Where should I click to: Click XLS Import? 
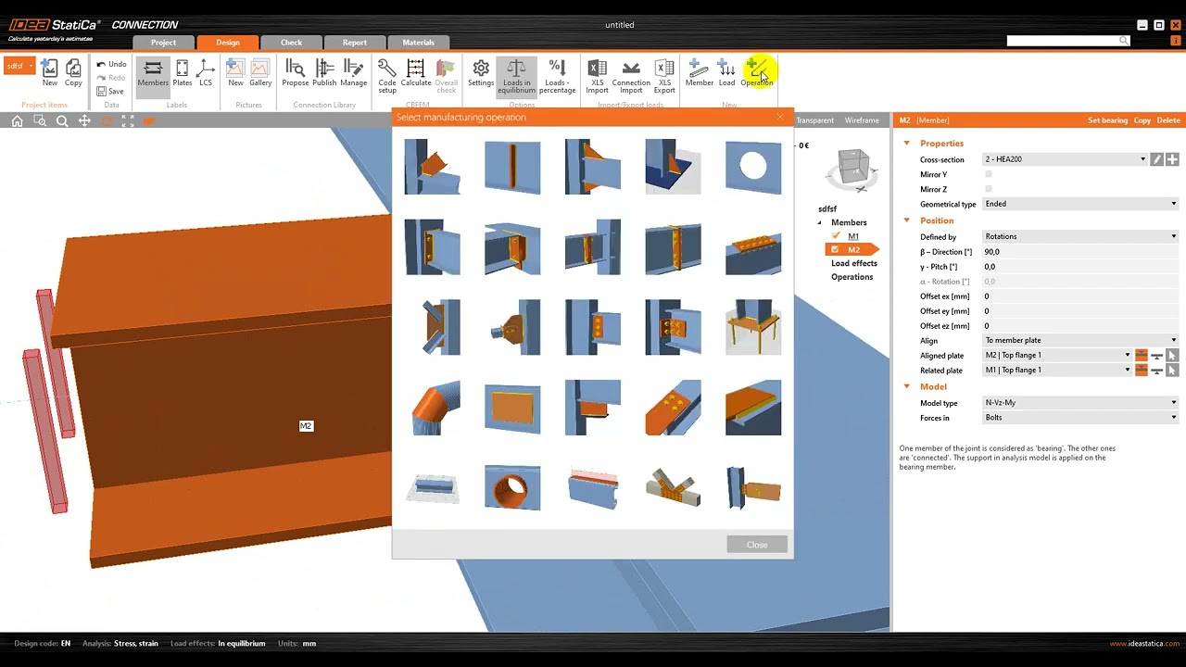[x=597, y=76]
